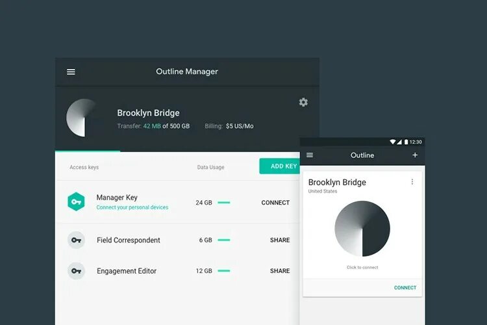Click 'Connect your personal devices' link
Screen dimensions: 487x325
132,207
